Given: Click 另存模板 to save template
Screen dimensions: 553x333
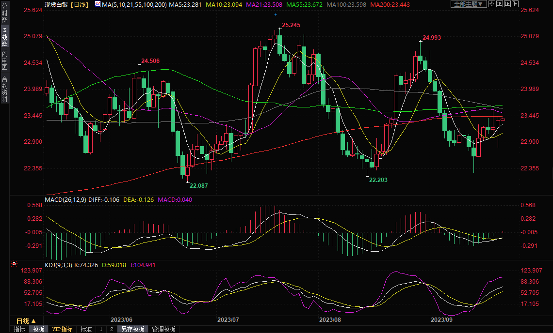Looking at the screenshot, I should click(x=133, y=329).
